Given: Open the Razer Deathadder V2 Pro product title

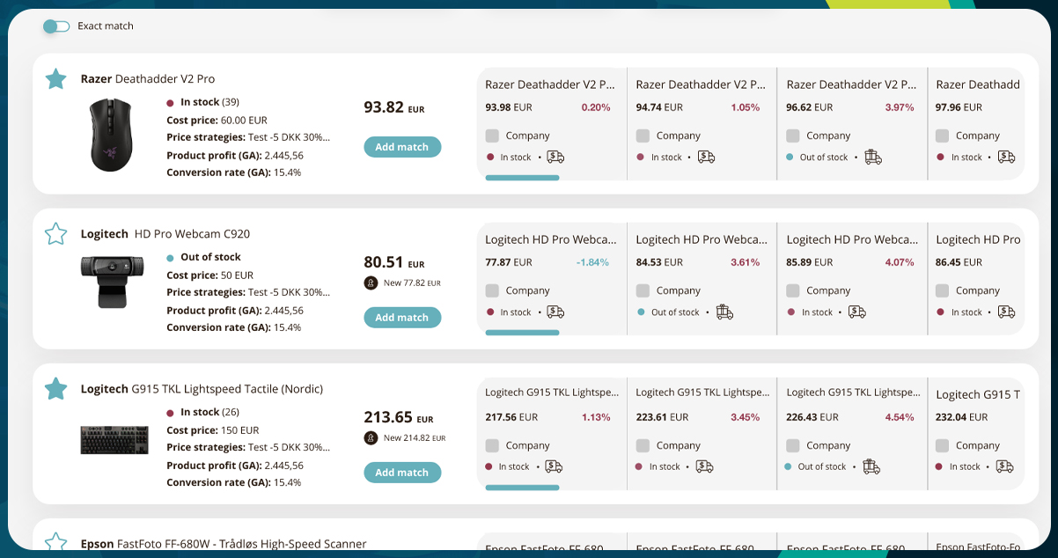Looking at the screenshot, I should [x=148, y=79].
